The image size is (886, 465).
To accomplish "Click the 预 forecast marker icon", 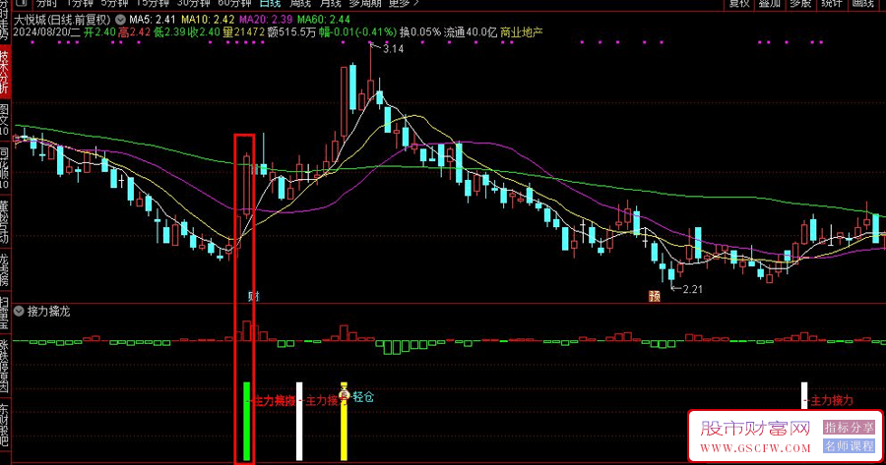I will click(655, 296).
